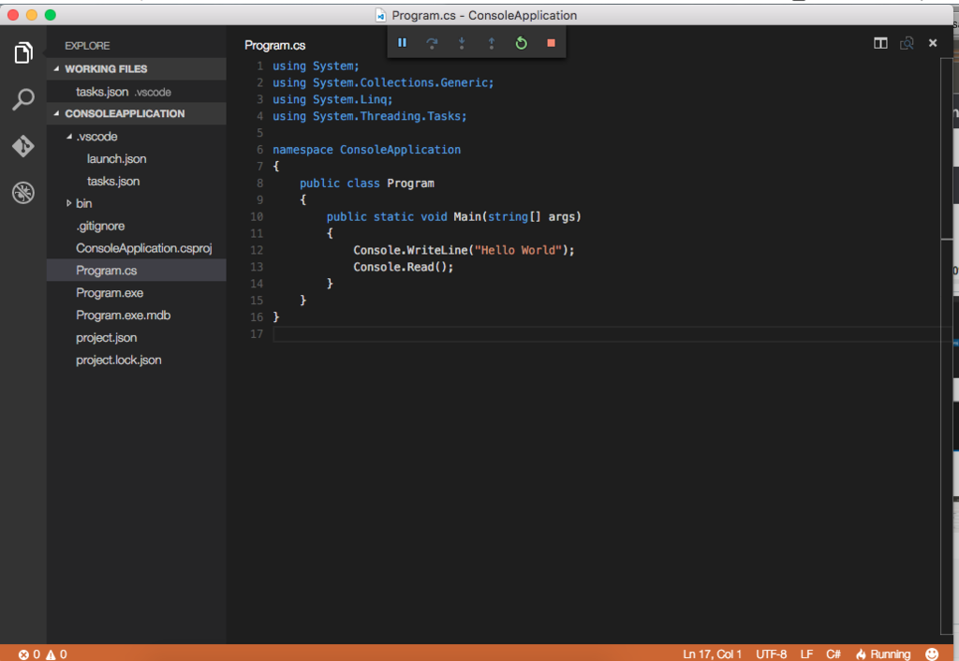Change the C# language mode
The width and height of the screenshot is (959, 661).
pyautogui.click(x=833, y=654)
